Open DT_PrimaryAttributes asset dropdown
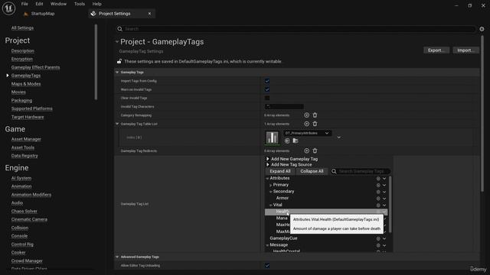This screenshot has width=490, height=275. coord(308,133)
